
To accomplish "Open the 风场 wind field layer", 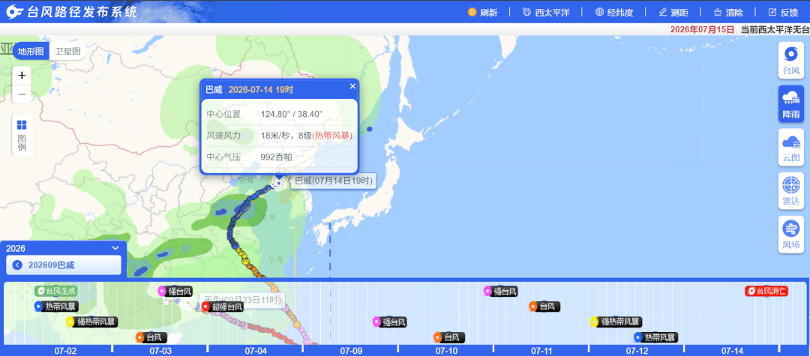I will (791, 235).
